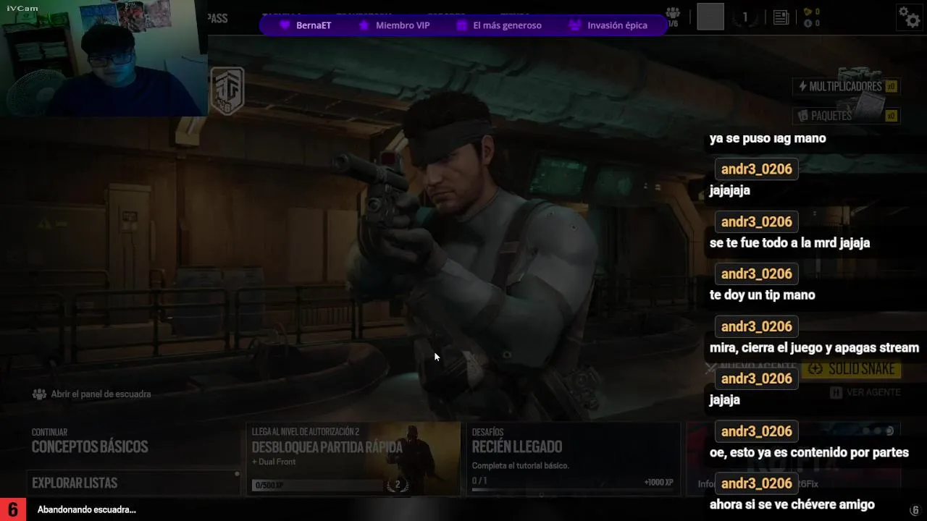The image size is (927, 521).
Task: Click 'Completa el tutorial básico.' description
Action: coord(521,465)
